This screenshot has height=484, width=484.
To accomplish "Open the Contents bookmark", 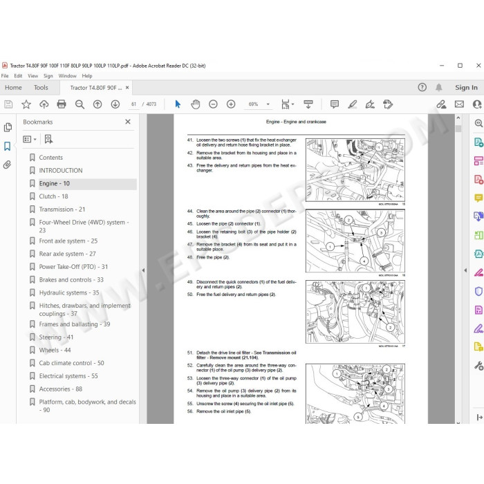I will (51, 158).
